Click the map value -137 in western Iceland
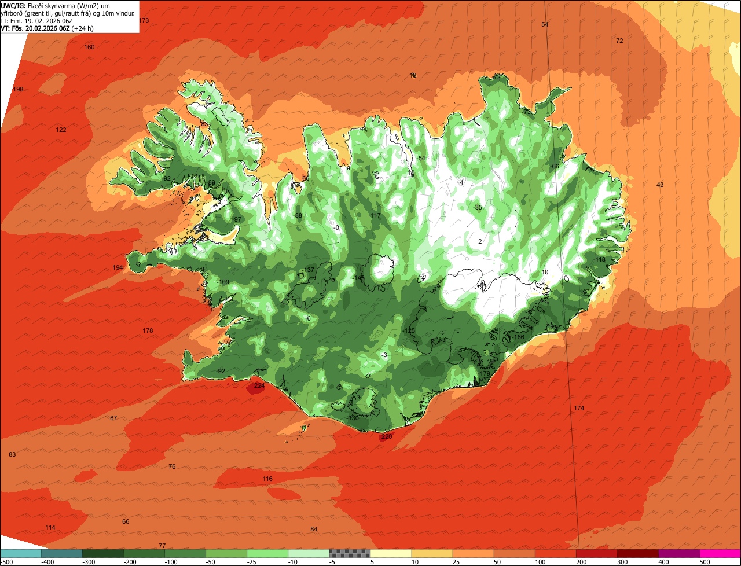The image size is (741, 566). (309, 270)
